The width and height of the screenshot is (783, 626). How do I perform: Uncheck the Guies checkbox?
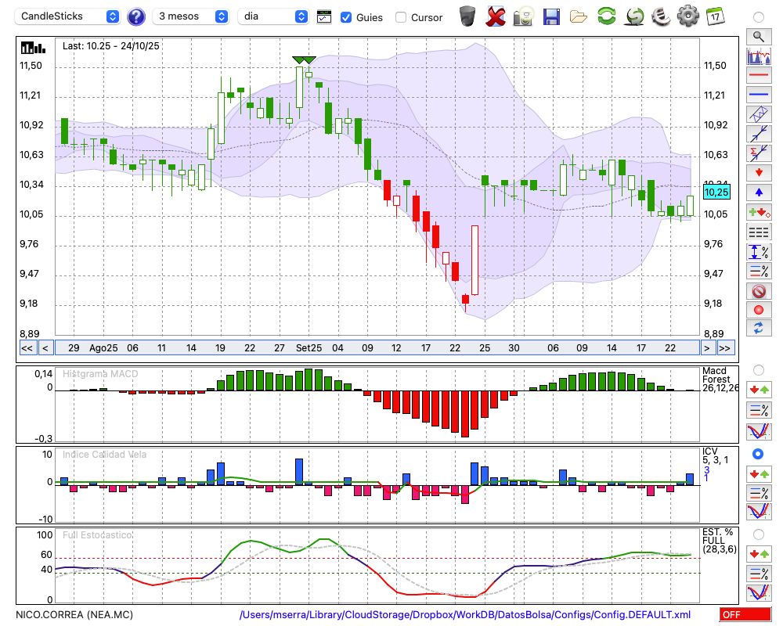click(x=346, y=17)
